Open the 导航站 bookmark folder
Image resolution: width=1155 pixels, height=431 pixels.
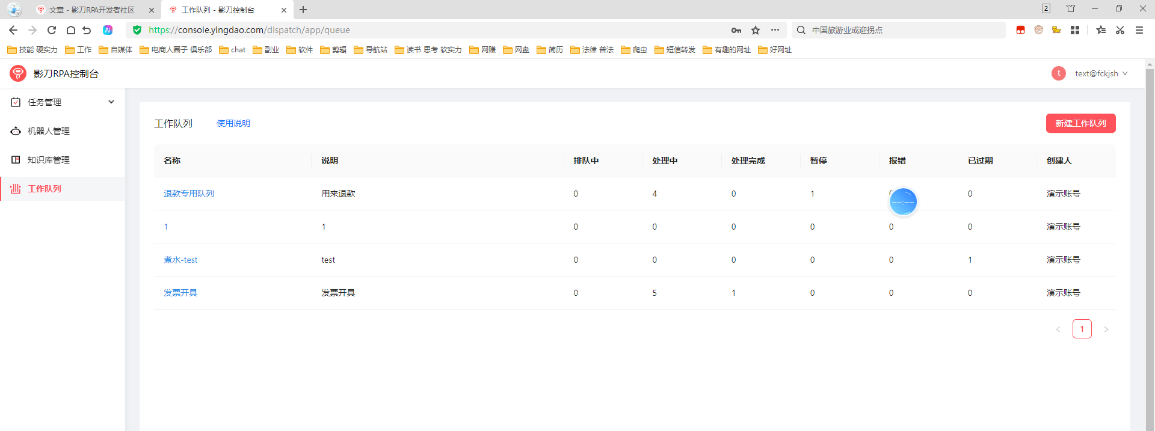pyautogui.click(x=371, y=50)
